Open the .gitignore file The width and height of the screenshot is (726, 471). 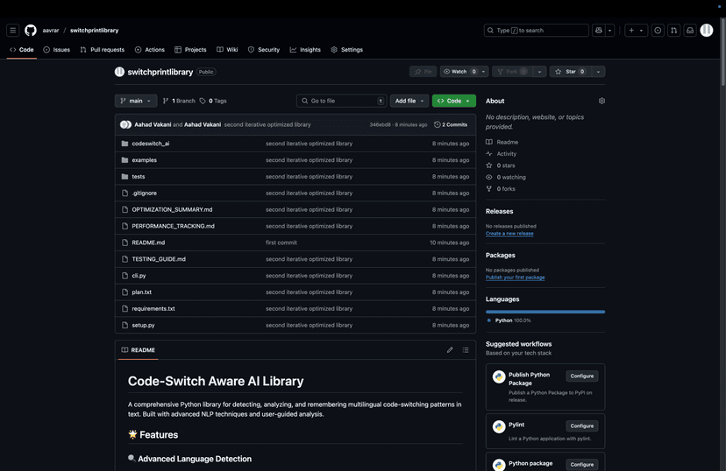click(x=144, y=193)
